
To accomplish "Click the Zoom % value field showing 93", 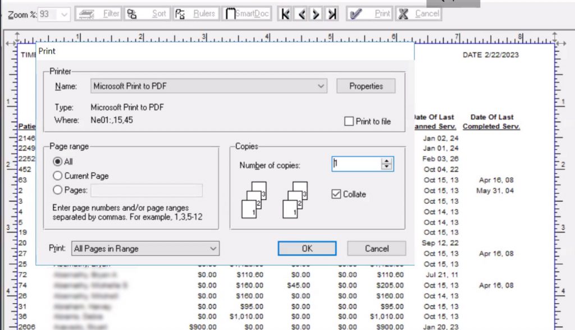I will 48,15.
